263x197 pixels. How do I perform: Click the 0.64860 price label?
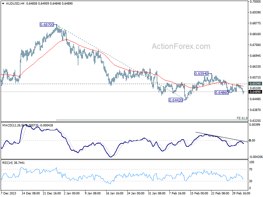coord(222,93)
